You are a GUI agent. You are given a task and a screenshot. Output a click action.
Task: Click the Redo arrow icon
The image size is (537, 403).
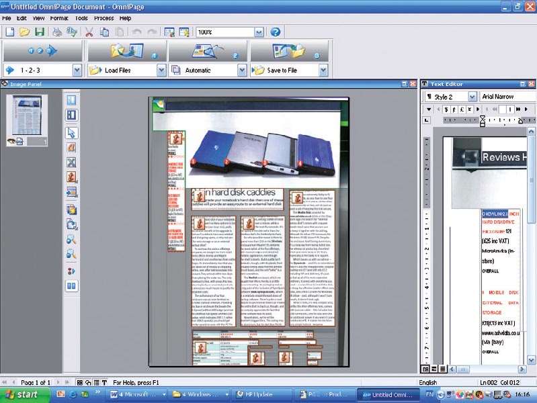(152, 32)
